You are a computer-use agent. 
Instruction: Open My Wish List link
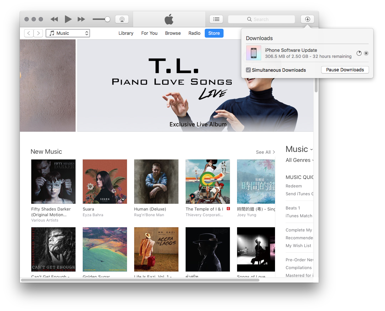tap(298, 246)
